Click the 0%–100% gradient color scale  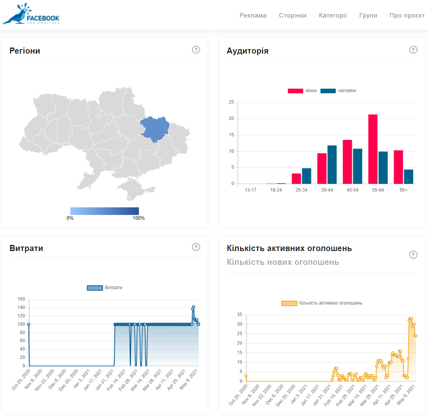tap(105, 211)
